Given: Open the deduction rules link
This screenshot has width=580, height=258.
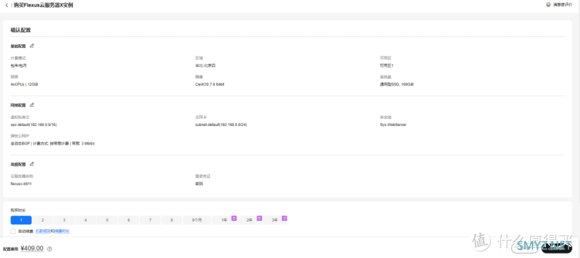Looking at the screenshot, I should pyautogui.click(x=43, y=231).
